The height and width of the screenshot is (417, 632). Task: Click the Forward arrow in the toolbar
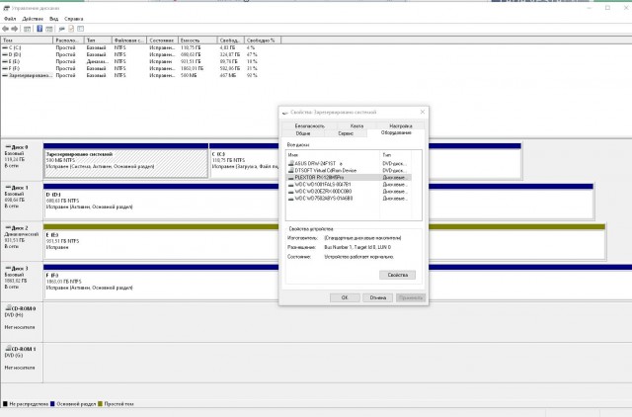tap(15, 29)
